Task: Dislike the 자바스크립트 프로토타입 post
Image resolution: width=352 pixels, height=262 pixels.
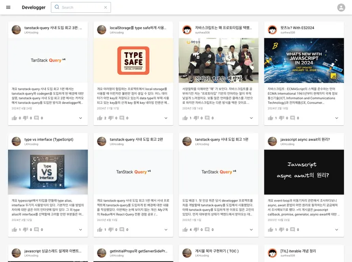Action: (x=196, y=118)
